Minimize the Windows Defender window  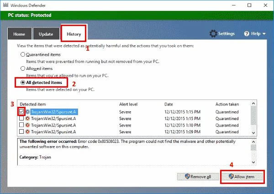(234, 5)
